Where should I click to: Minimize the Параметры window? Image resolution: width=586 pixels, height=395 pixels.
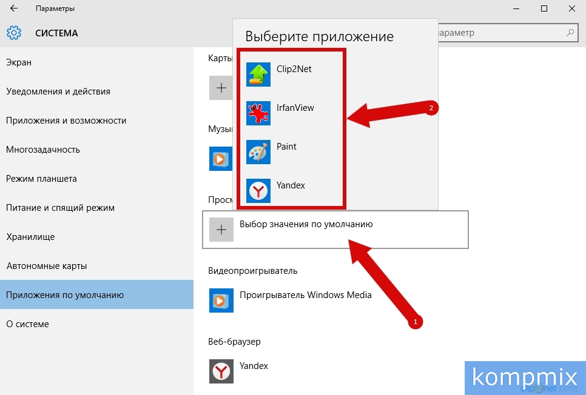[x=516, y=8]
